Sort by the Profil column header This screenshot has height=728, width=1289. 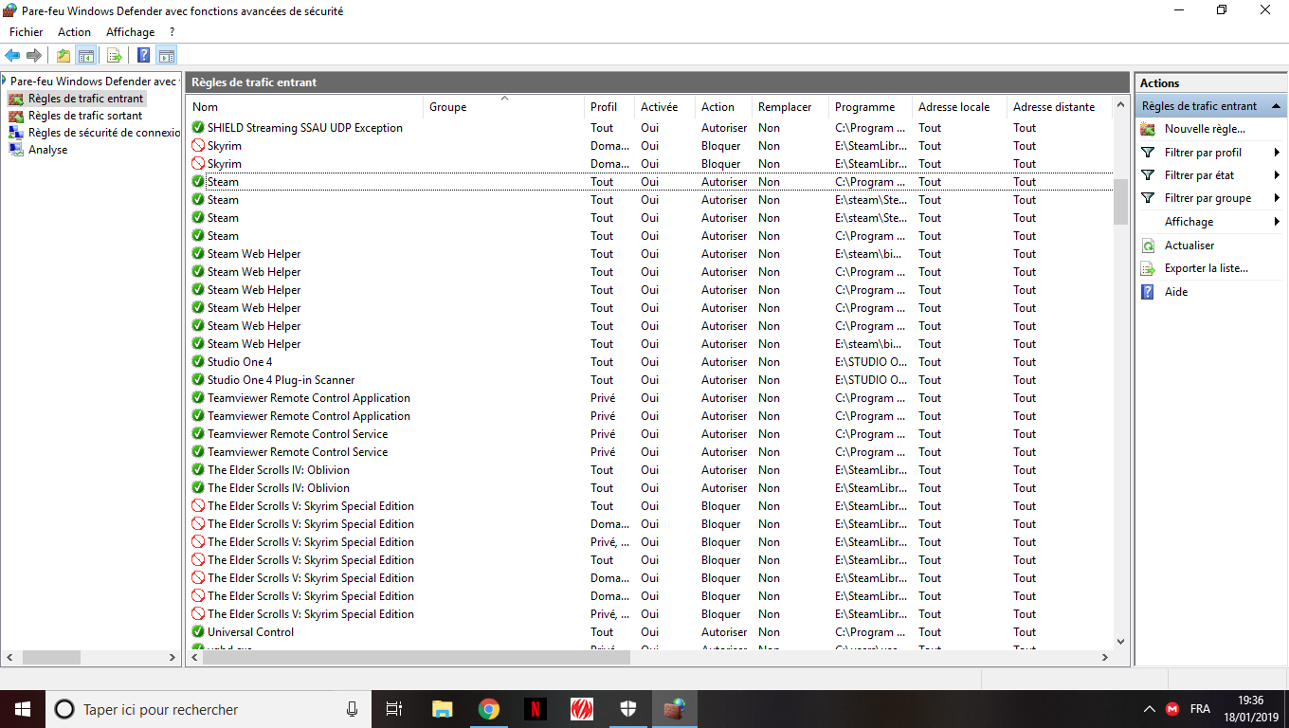point(609,107)
